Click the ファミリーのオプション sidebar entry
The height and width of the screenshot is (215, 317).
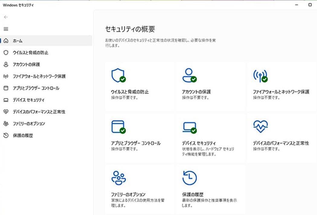27,124
